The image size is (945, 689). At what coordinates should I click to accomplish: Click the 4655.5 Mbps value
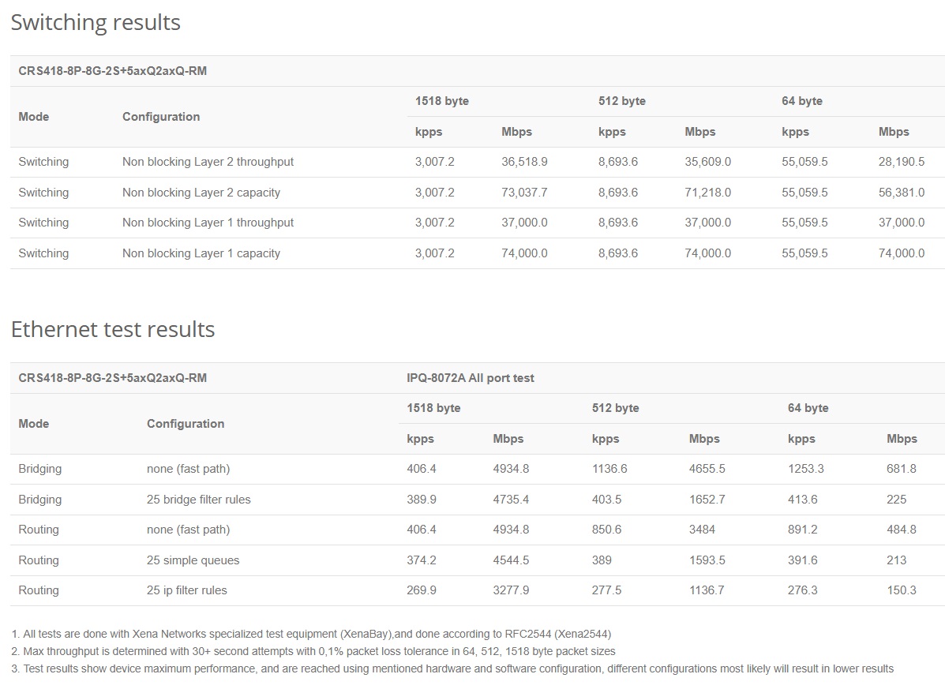[x=707, y=469]
